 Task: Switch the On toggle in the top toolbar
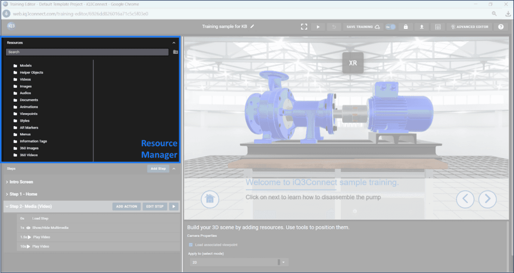coord(391,27)
